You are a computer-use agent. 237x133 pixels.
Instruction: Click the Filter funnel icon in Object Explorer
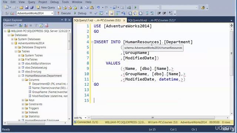36,25
